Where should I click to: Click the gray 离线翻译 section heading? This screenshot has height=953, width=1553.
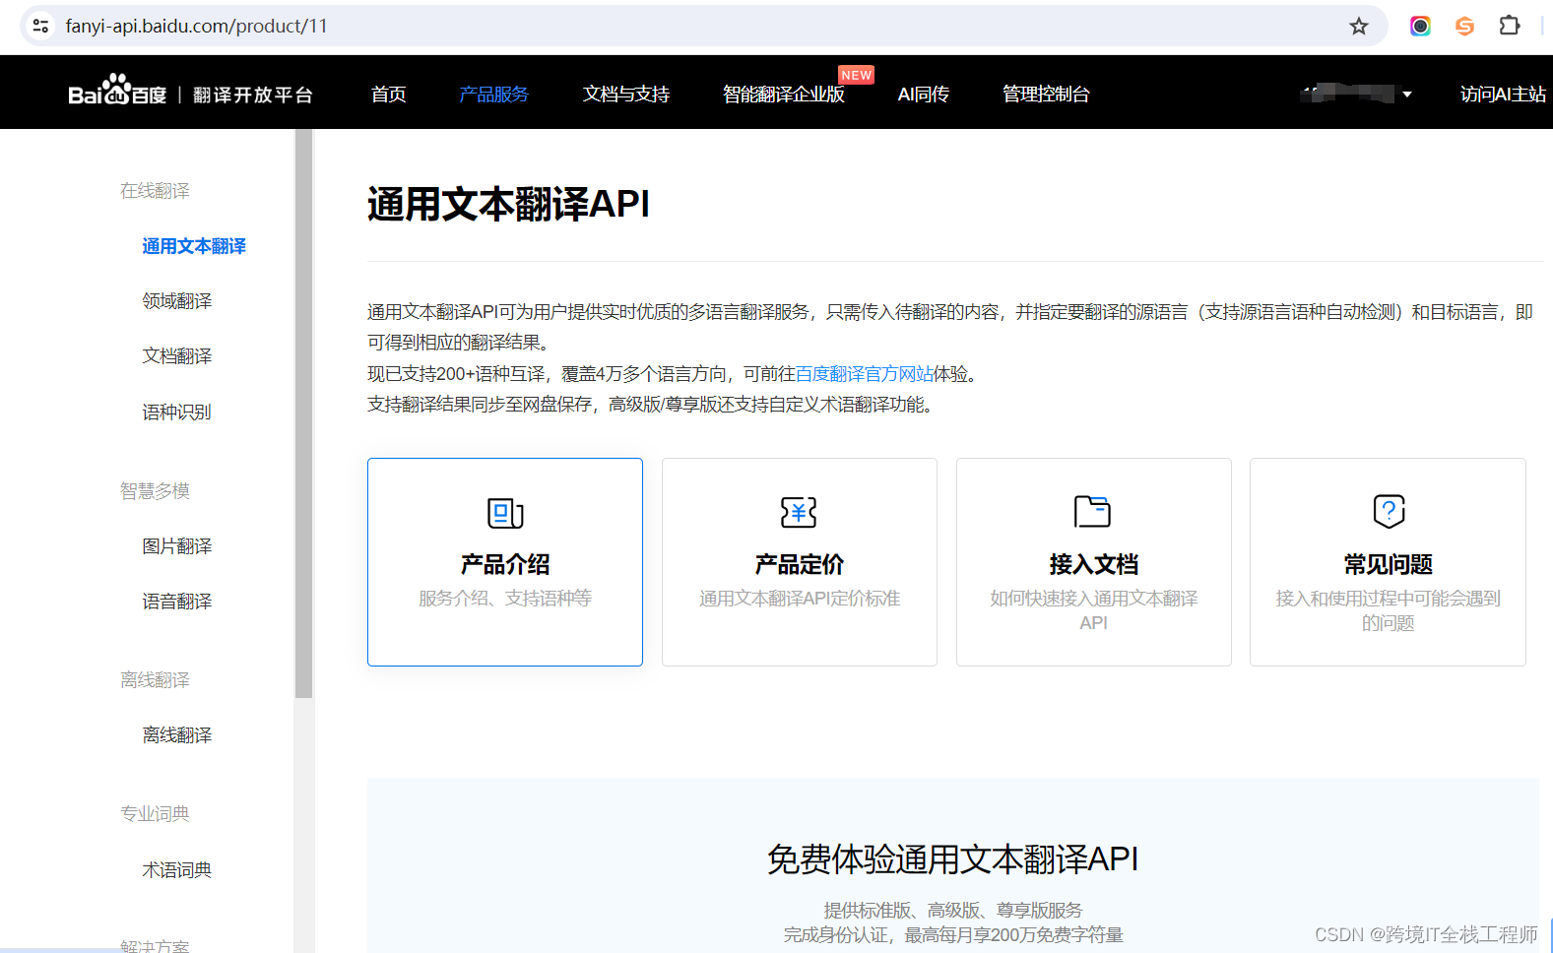coord(156,680)
